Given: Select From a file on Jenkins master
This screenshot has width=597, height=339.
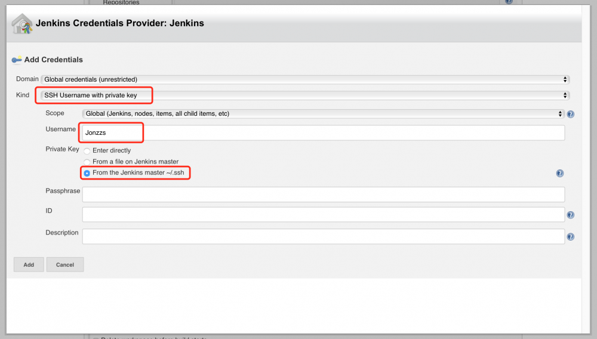Looking at the screenshot, I should click(x=87, y=162).
